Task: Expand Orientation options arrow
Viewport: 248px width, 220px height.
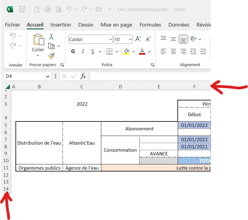Action: (200, 39)
